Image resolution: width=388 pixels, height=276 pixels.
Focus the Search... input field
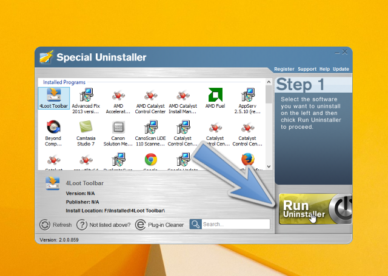pyautogui.click(x=236, y=224)
